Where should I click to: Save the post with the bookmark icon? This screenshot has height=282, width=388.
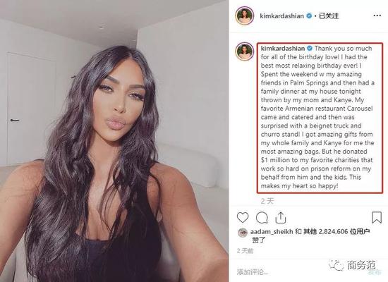tap(377, 217)
